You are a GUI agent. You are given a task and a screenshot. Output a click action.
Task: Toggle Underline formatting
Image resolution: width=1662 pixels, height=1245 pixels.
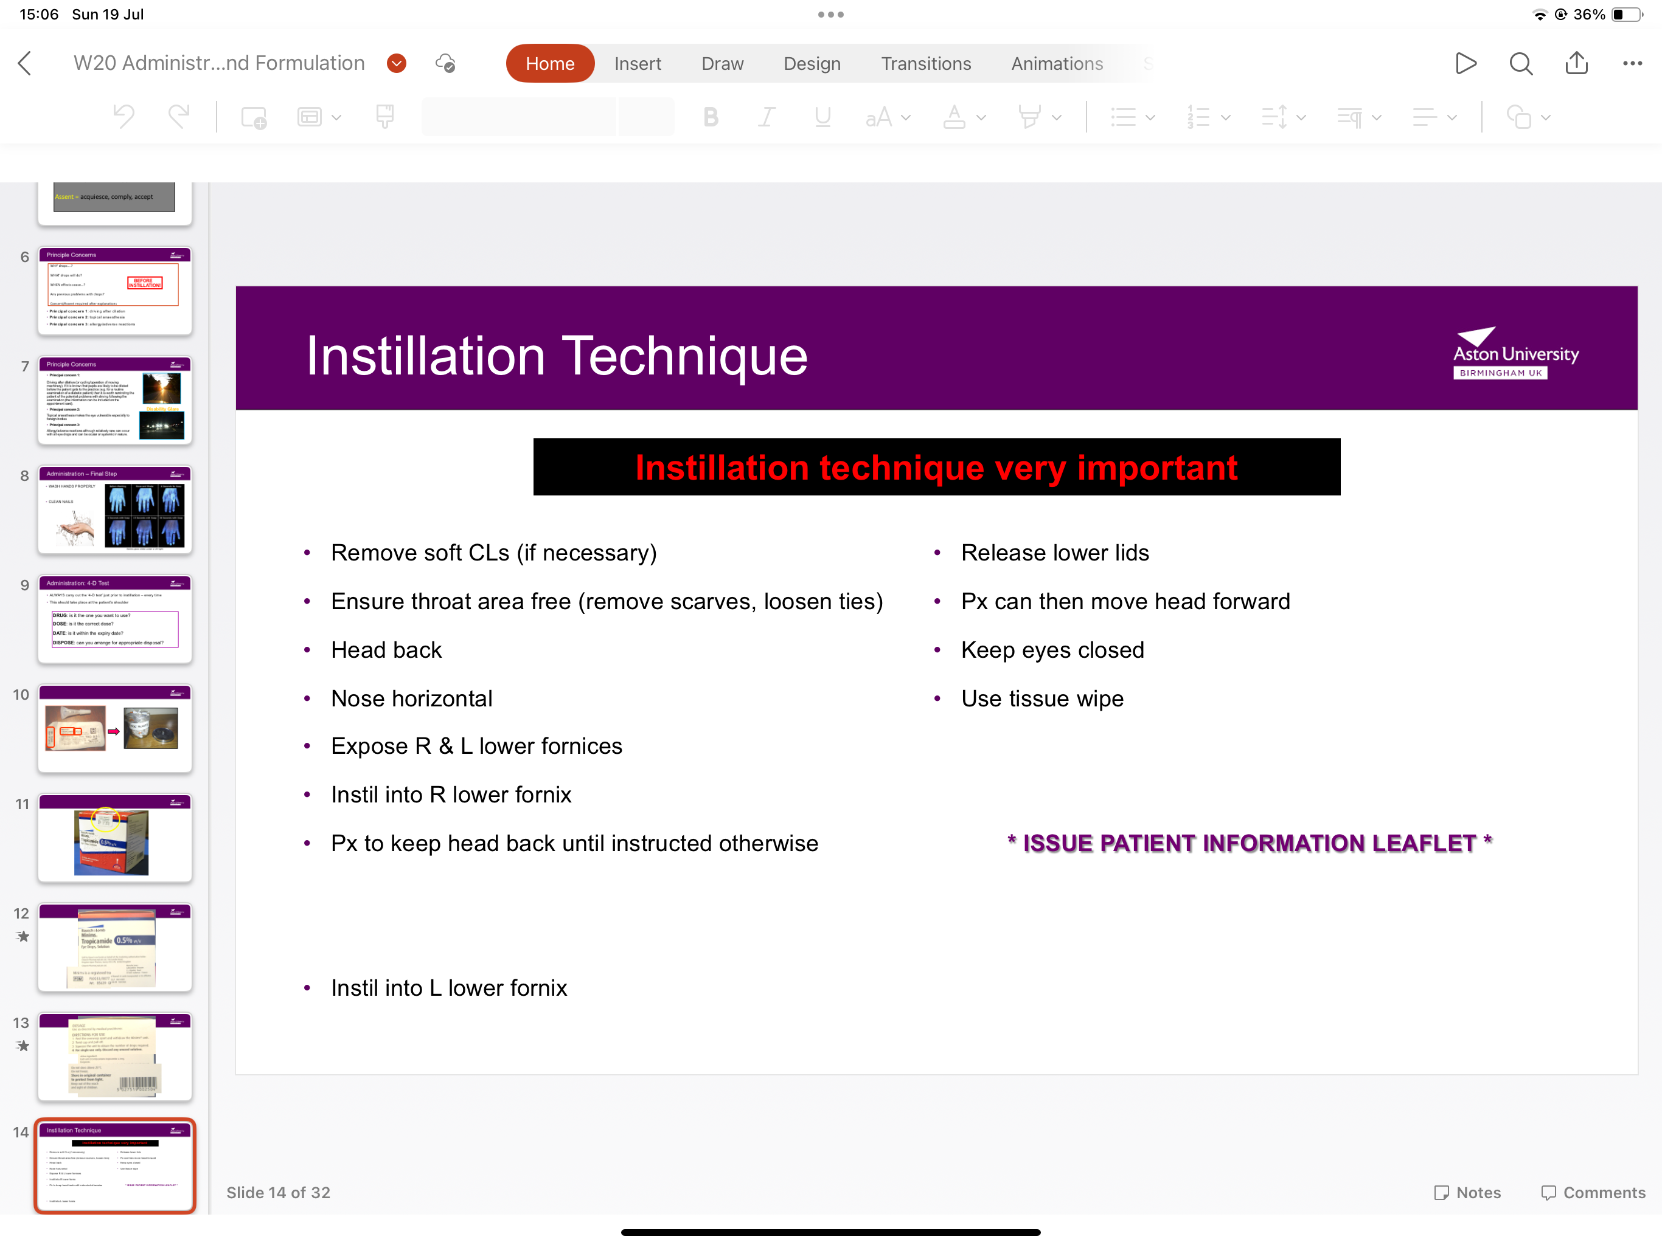click(x=822, y=117)
